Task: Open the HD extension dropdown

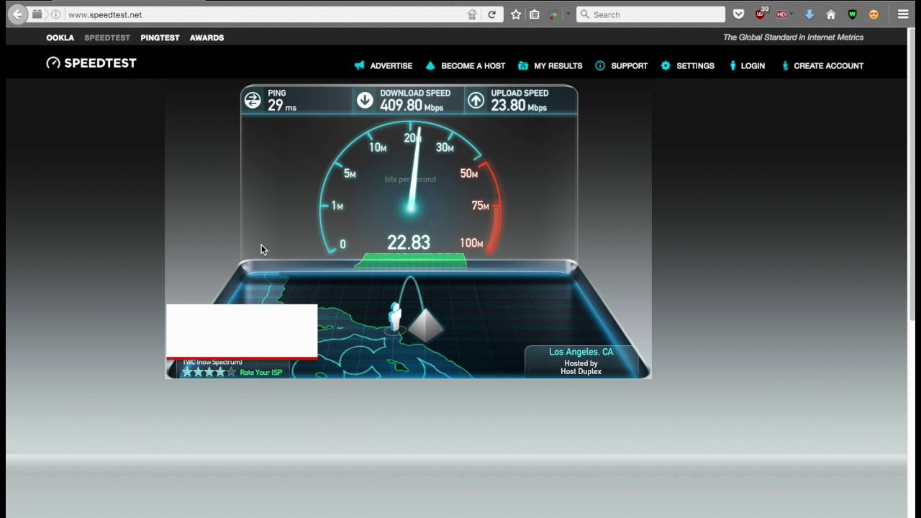Action: coord(784,14)
